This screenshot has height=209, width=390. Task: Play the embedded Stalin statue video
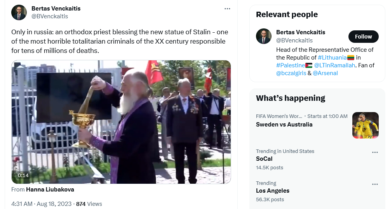tap(121, 122)
